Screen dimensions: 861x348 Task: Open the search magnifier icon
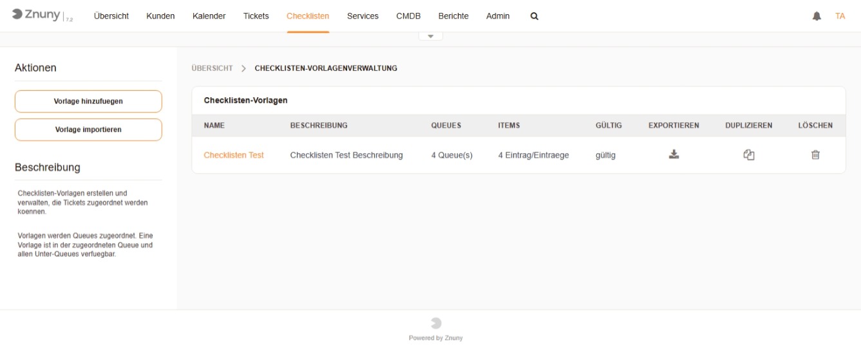pos(534,17)
